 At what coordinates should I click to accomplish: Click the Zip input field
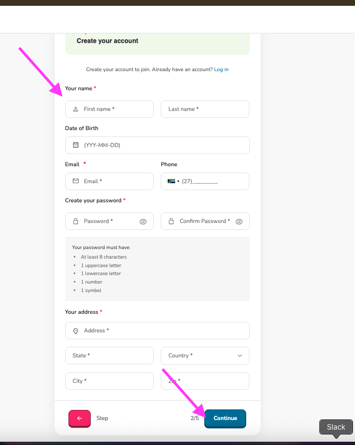click(x=212, y=381)
